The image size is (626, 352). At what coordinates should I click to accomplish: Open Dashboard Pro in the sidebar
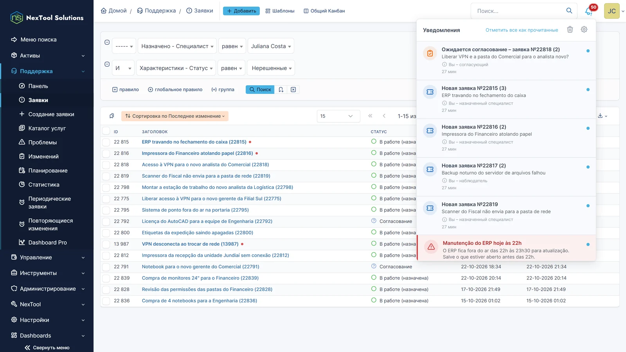pyautogui.click(x=47, y=242)
